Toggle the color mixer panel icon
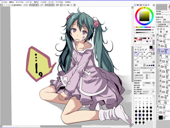This screenshot has width=170, height=128. pyautogui.click(x=143, y=5)
